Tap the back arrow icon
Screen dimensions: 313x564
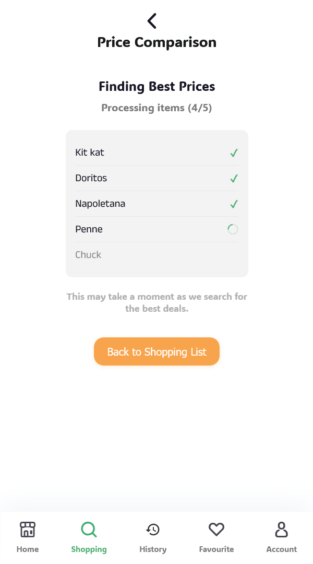click(152, 21)
